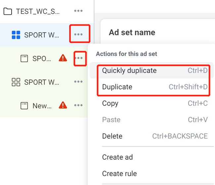
Task: Choose Copy from the actions menu
Action: click(x=110, y=103)
